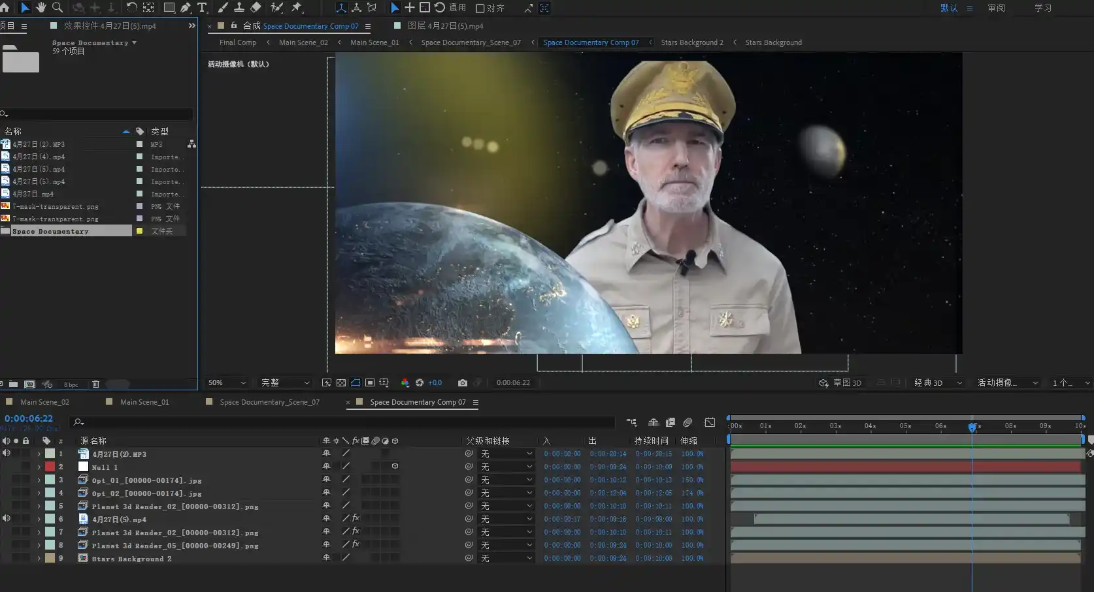Mute audio for the 4月27日(2).MP3 layer

pos(6,454)
